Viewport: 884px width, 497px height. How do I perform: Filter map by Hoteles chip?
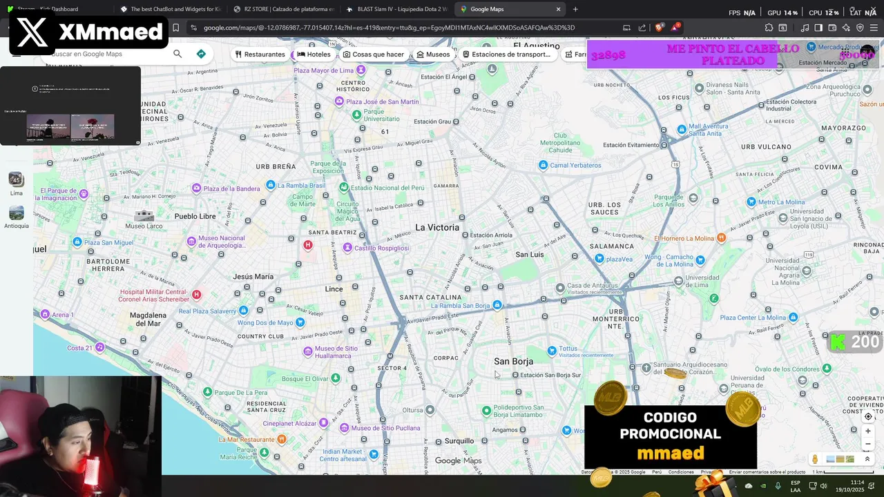(x=314, y=55)
